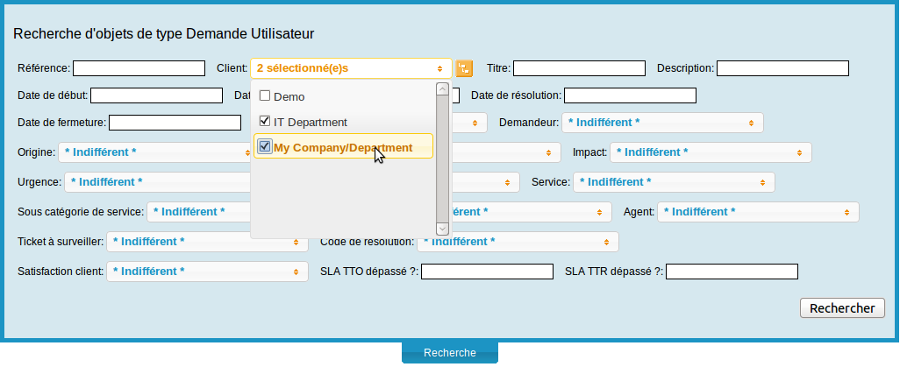This screenshot has width=900, height=367.
Task: Click the organization hierarchy icon next to Client
Action: 464,68
